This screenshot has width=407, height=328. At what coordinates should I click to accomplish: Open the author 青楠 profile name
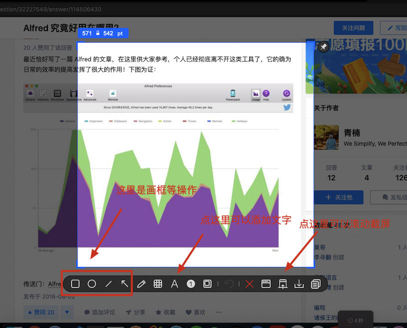pos(352,133)
